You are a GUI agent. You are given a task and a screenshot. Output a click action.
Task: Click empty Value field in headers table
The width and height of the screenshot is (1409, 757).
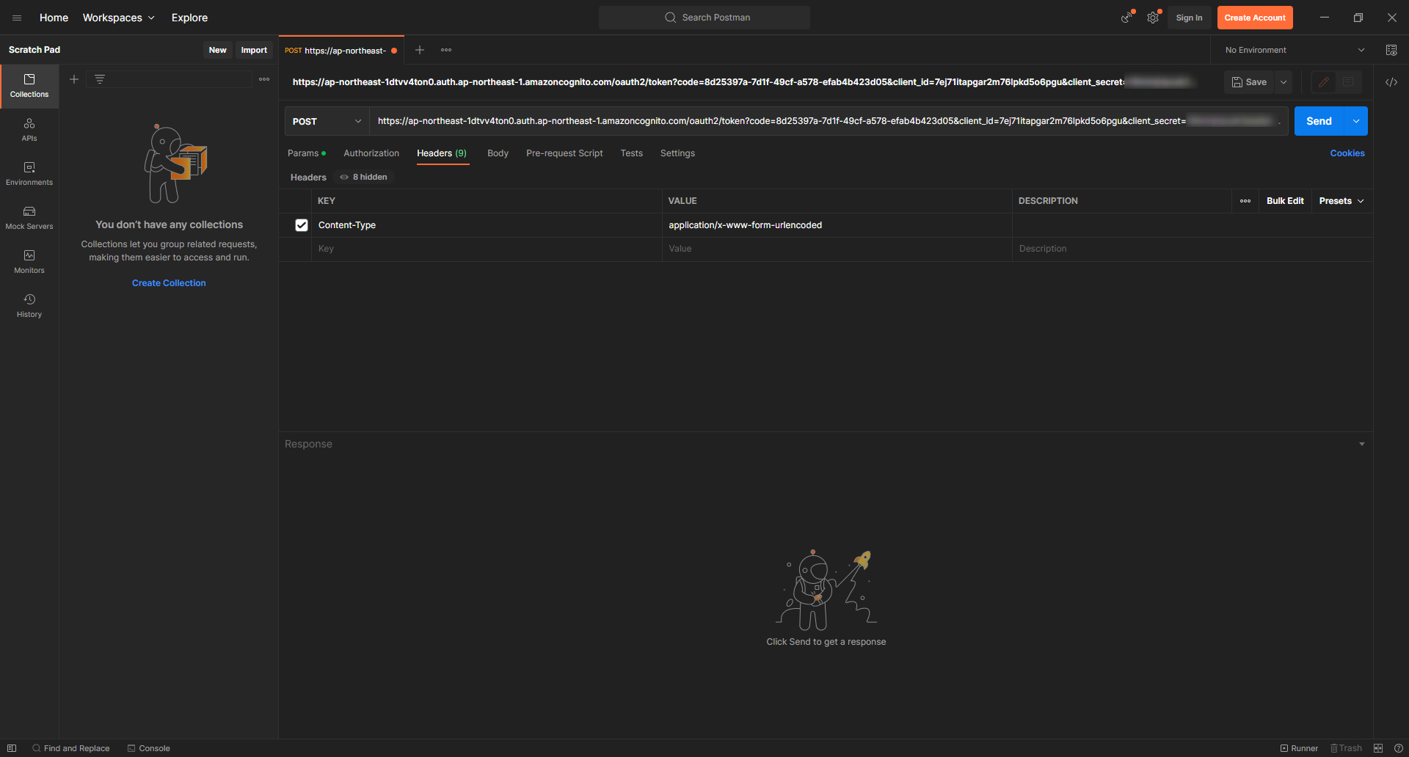pyautogui.click(x=837, y=249)
